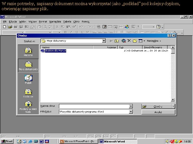Open the Undo history dropdown arrow
The width and height of the screenshot is (193, 144).
click(x=85, y=27)
